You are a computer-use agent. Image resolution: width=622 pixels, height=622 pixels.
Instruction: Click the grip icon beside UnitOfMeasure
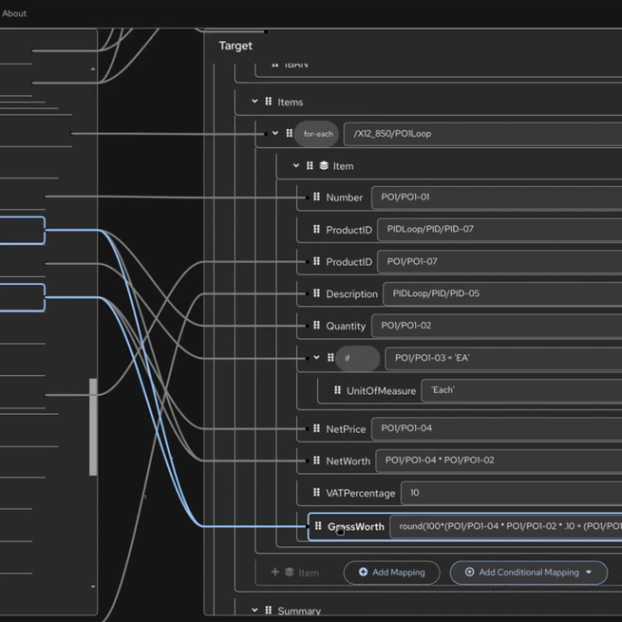coord(337,390)
